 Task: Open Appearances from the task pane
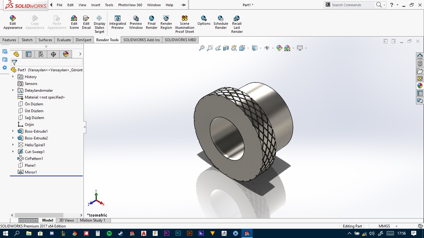pyautogui.click(x=420, y=86)
